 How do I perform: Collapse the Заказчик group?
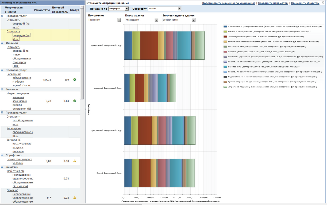(2, 167)
